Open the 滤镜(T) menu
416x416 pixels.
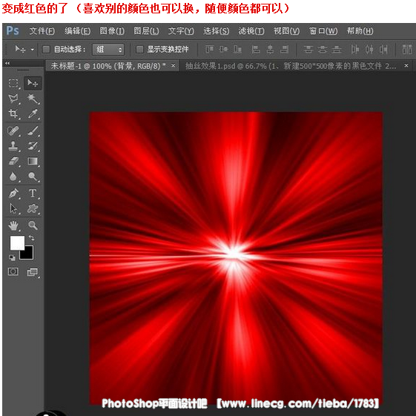251,31
